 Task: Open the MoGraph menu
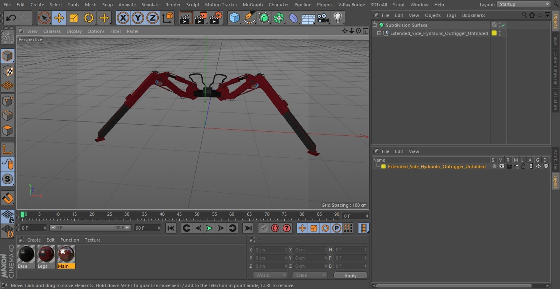pos(253,5)
